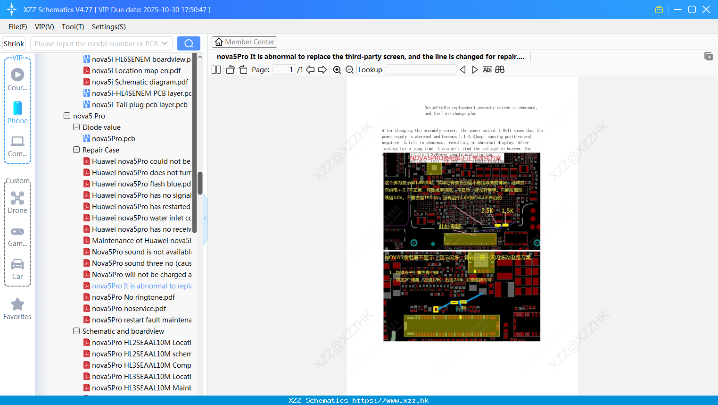Open nova5i-Tail plug pcb layer.pcb
The image size is (718, 405).
(135, 104)
